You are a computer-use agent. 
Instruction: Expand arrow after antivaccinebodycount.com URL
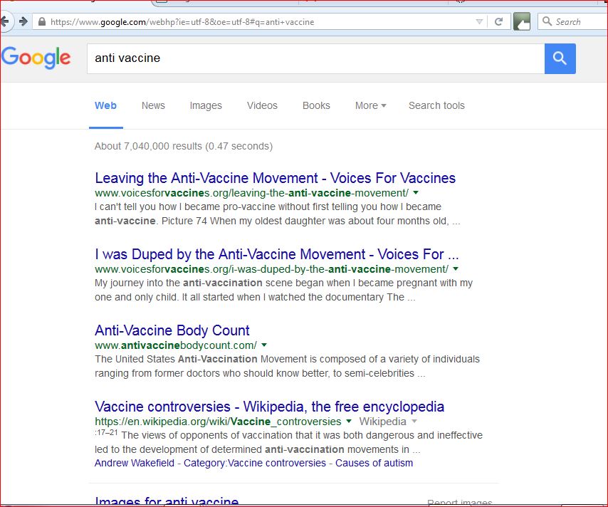coord(264,345)
